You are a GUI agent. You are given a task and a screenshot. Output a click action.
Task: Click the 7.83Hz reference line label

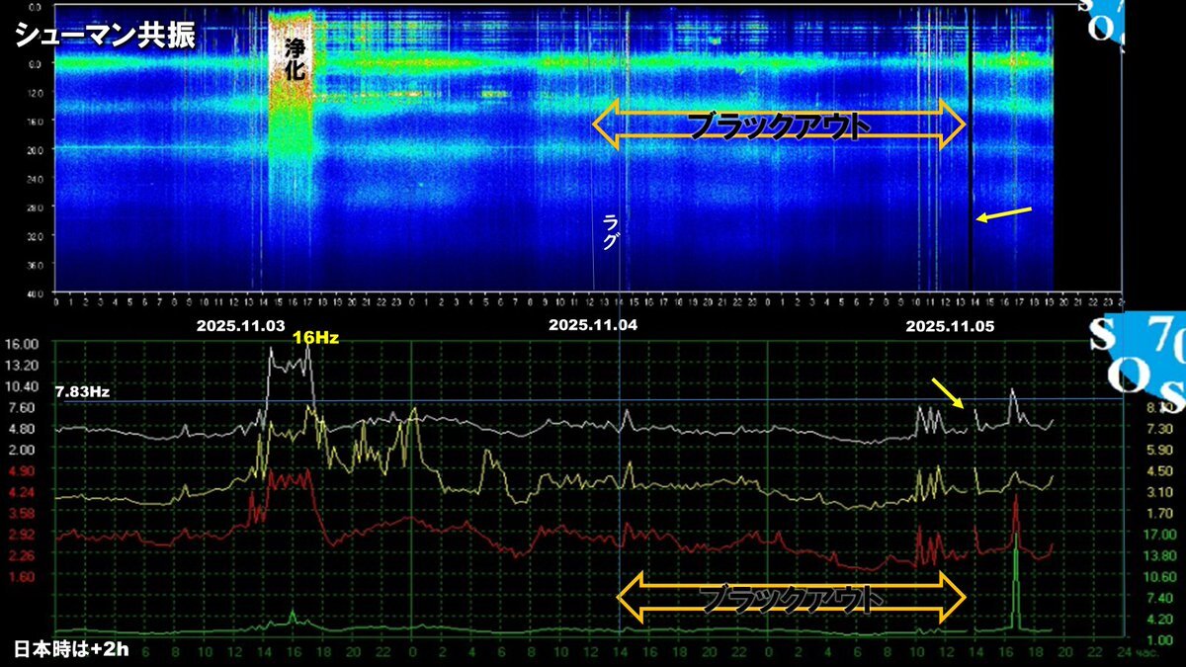(x=82, y=392)
